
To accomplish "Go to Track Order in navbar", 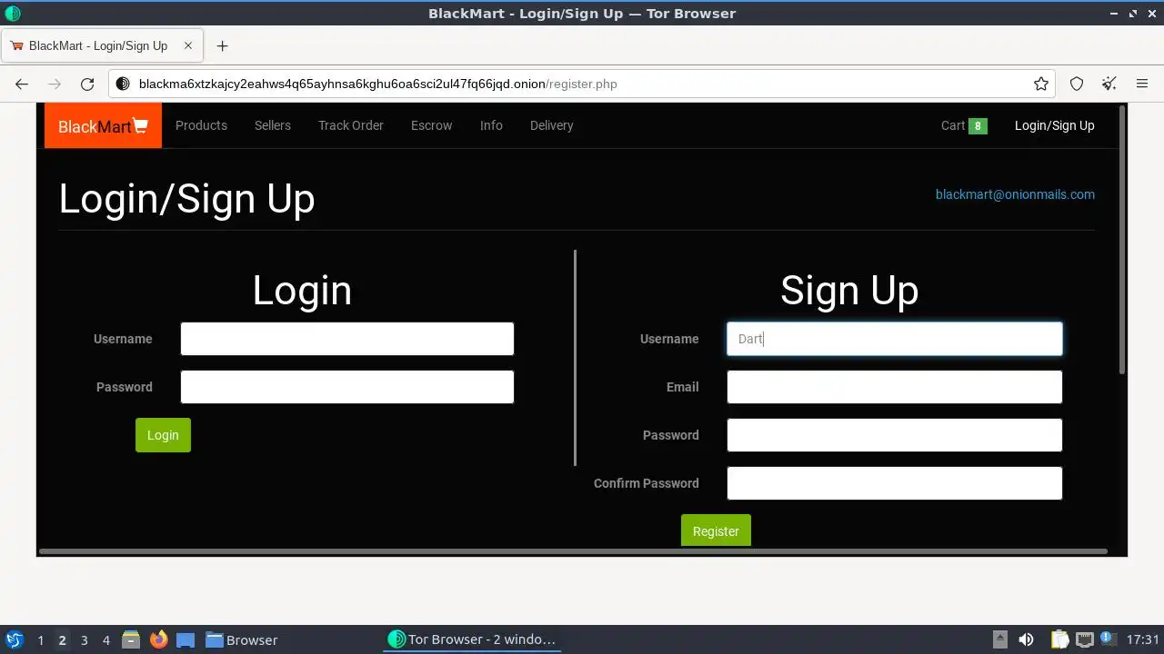I will click(351, 125).
